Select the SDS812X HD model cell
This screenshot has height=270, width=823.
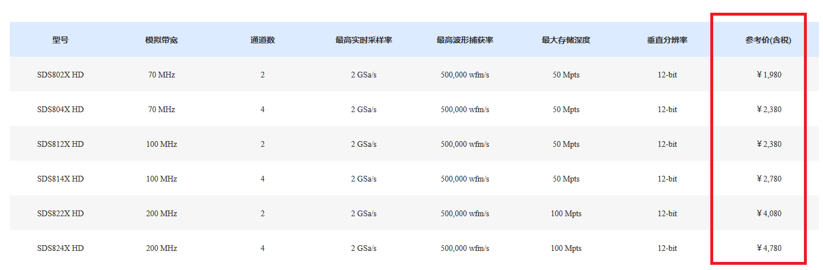point(60,144)
